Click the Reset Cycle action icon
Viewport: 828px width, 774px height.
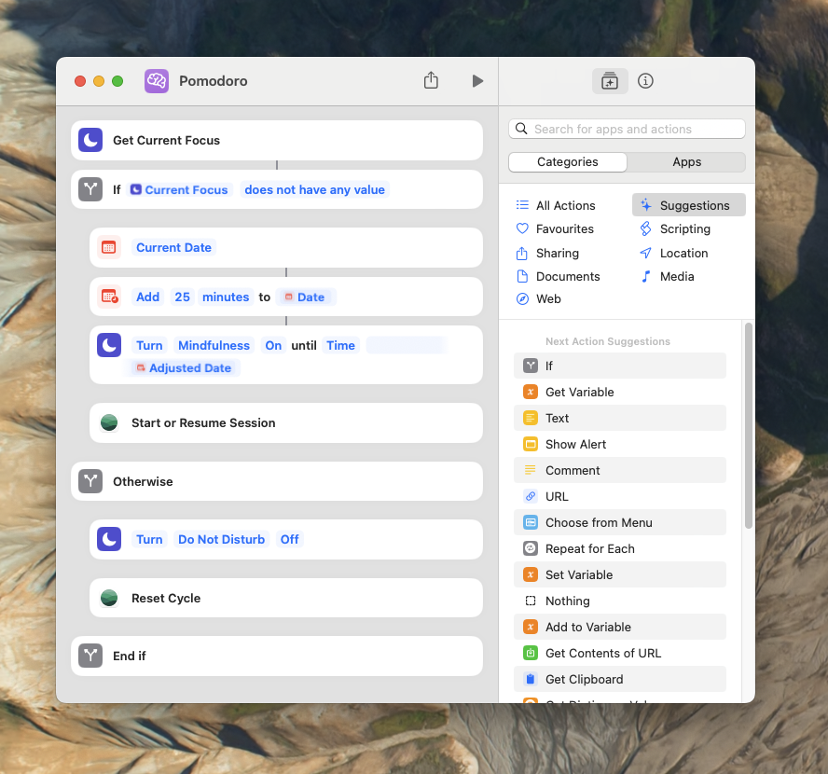click(109, 598)
